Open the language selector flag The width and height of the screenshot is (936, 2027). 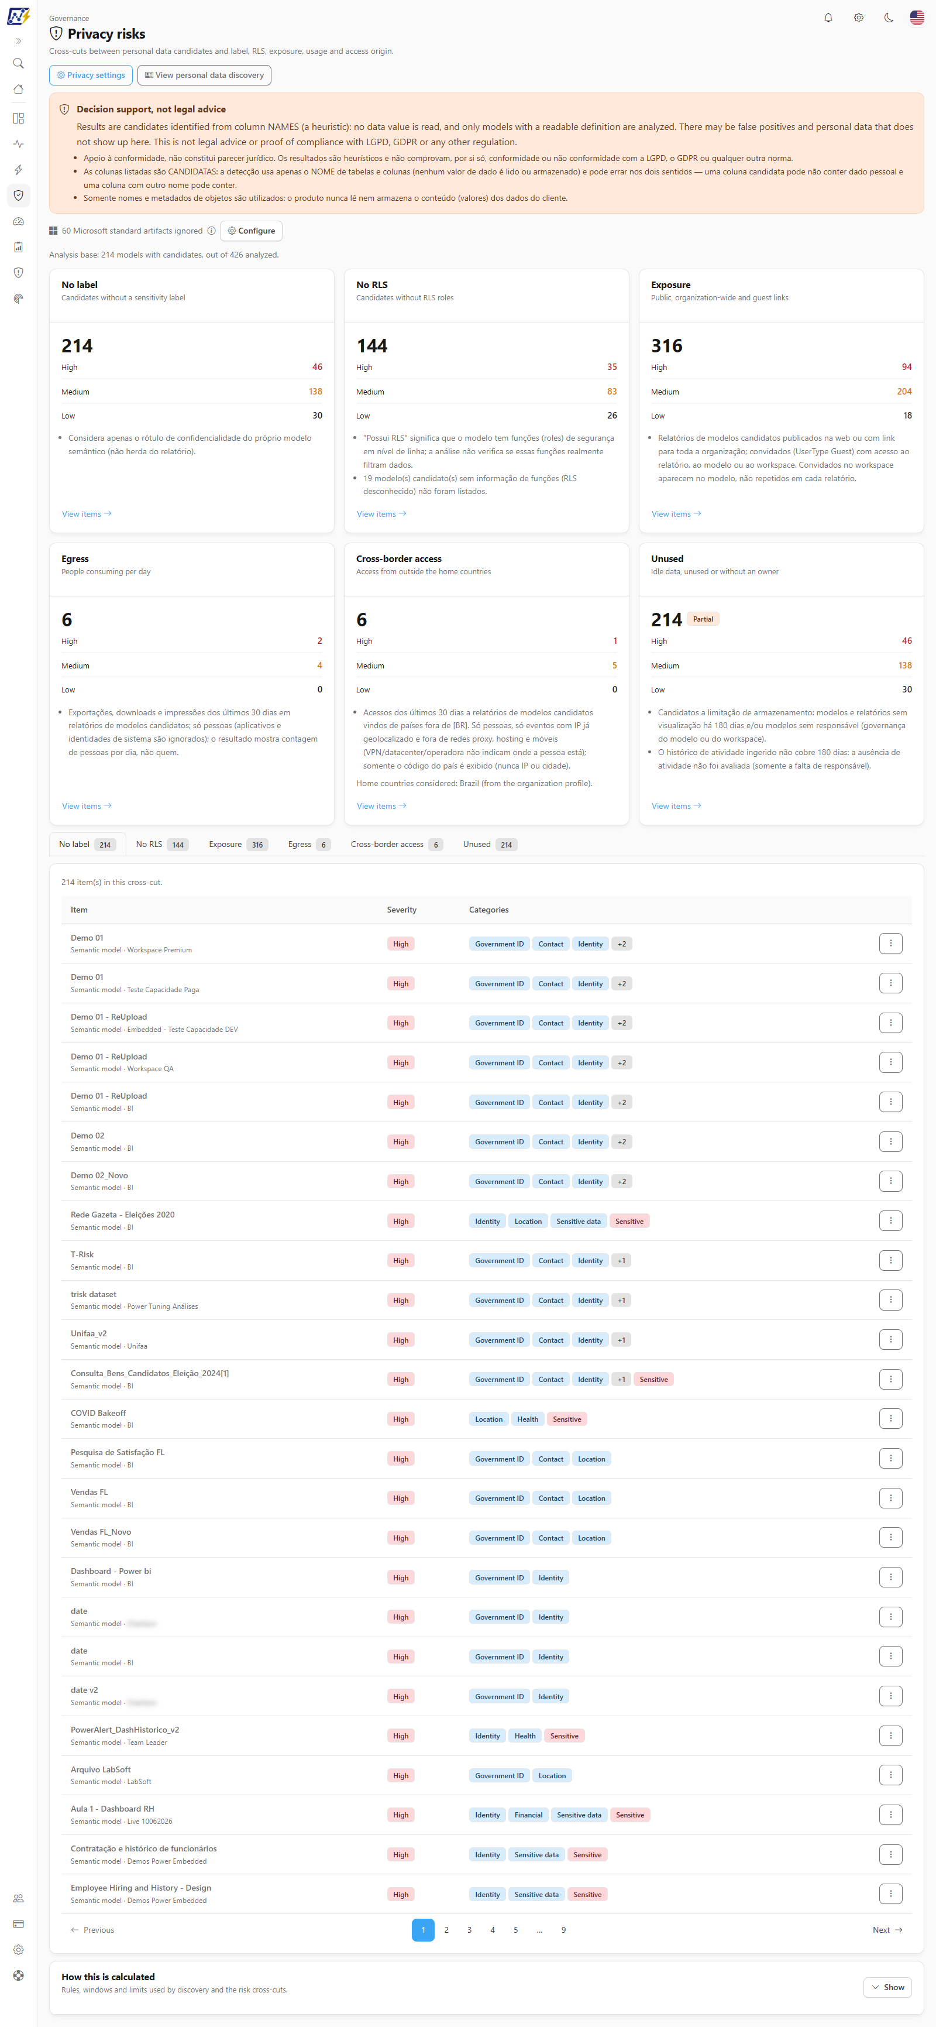pyautogui.click(x=917, y=18)
